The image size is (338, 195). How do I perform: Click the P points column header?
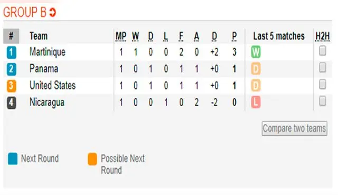pyautogui.click(x=234, y=36)
